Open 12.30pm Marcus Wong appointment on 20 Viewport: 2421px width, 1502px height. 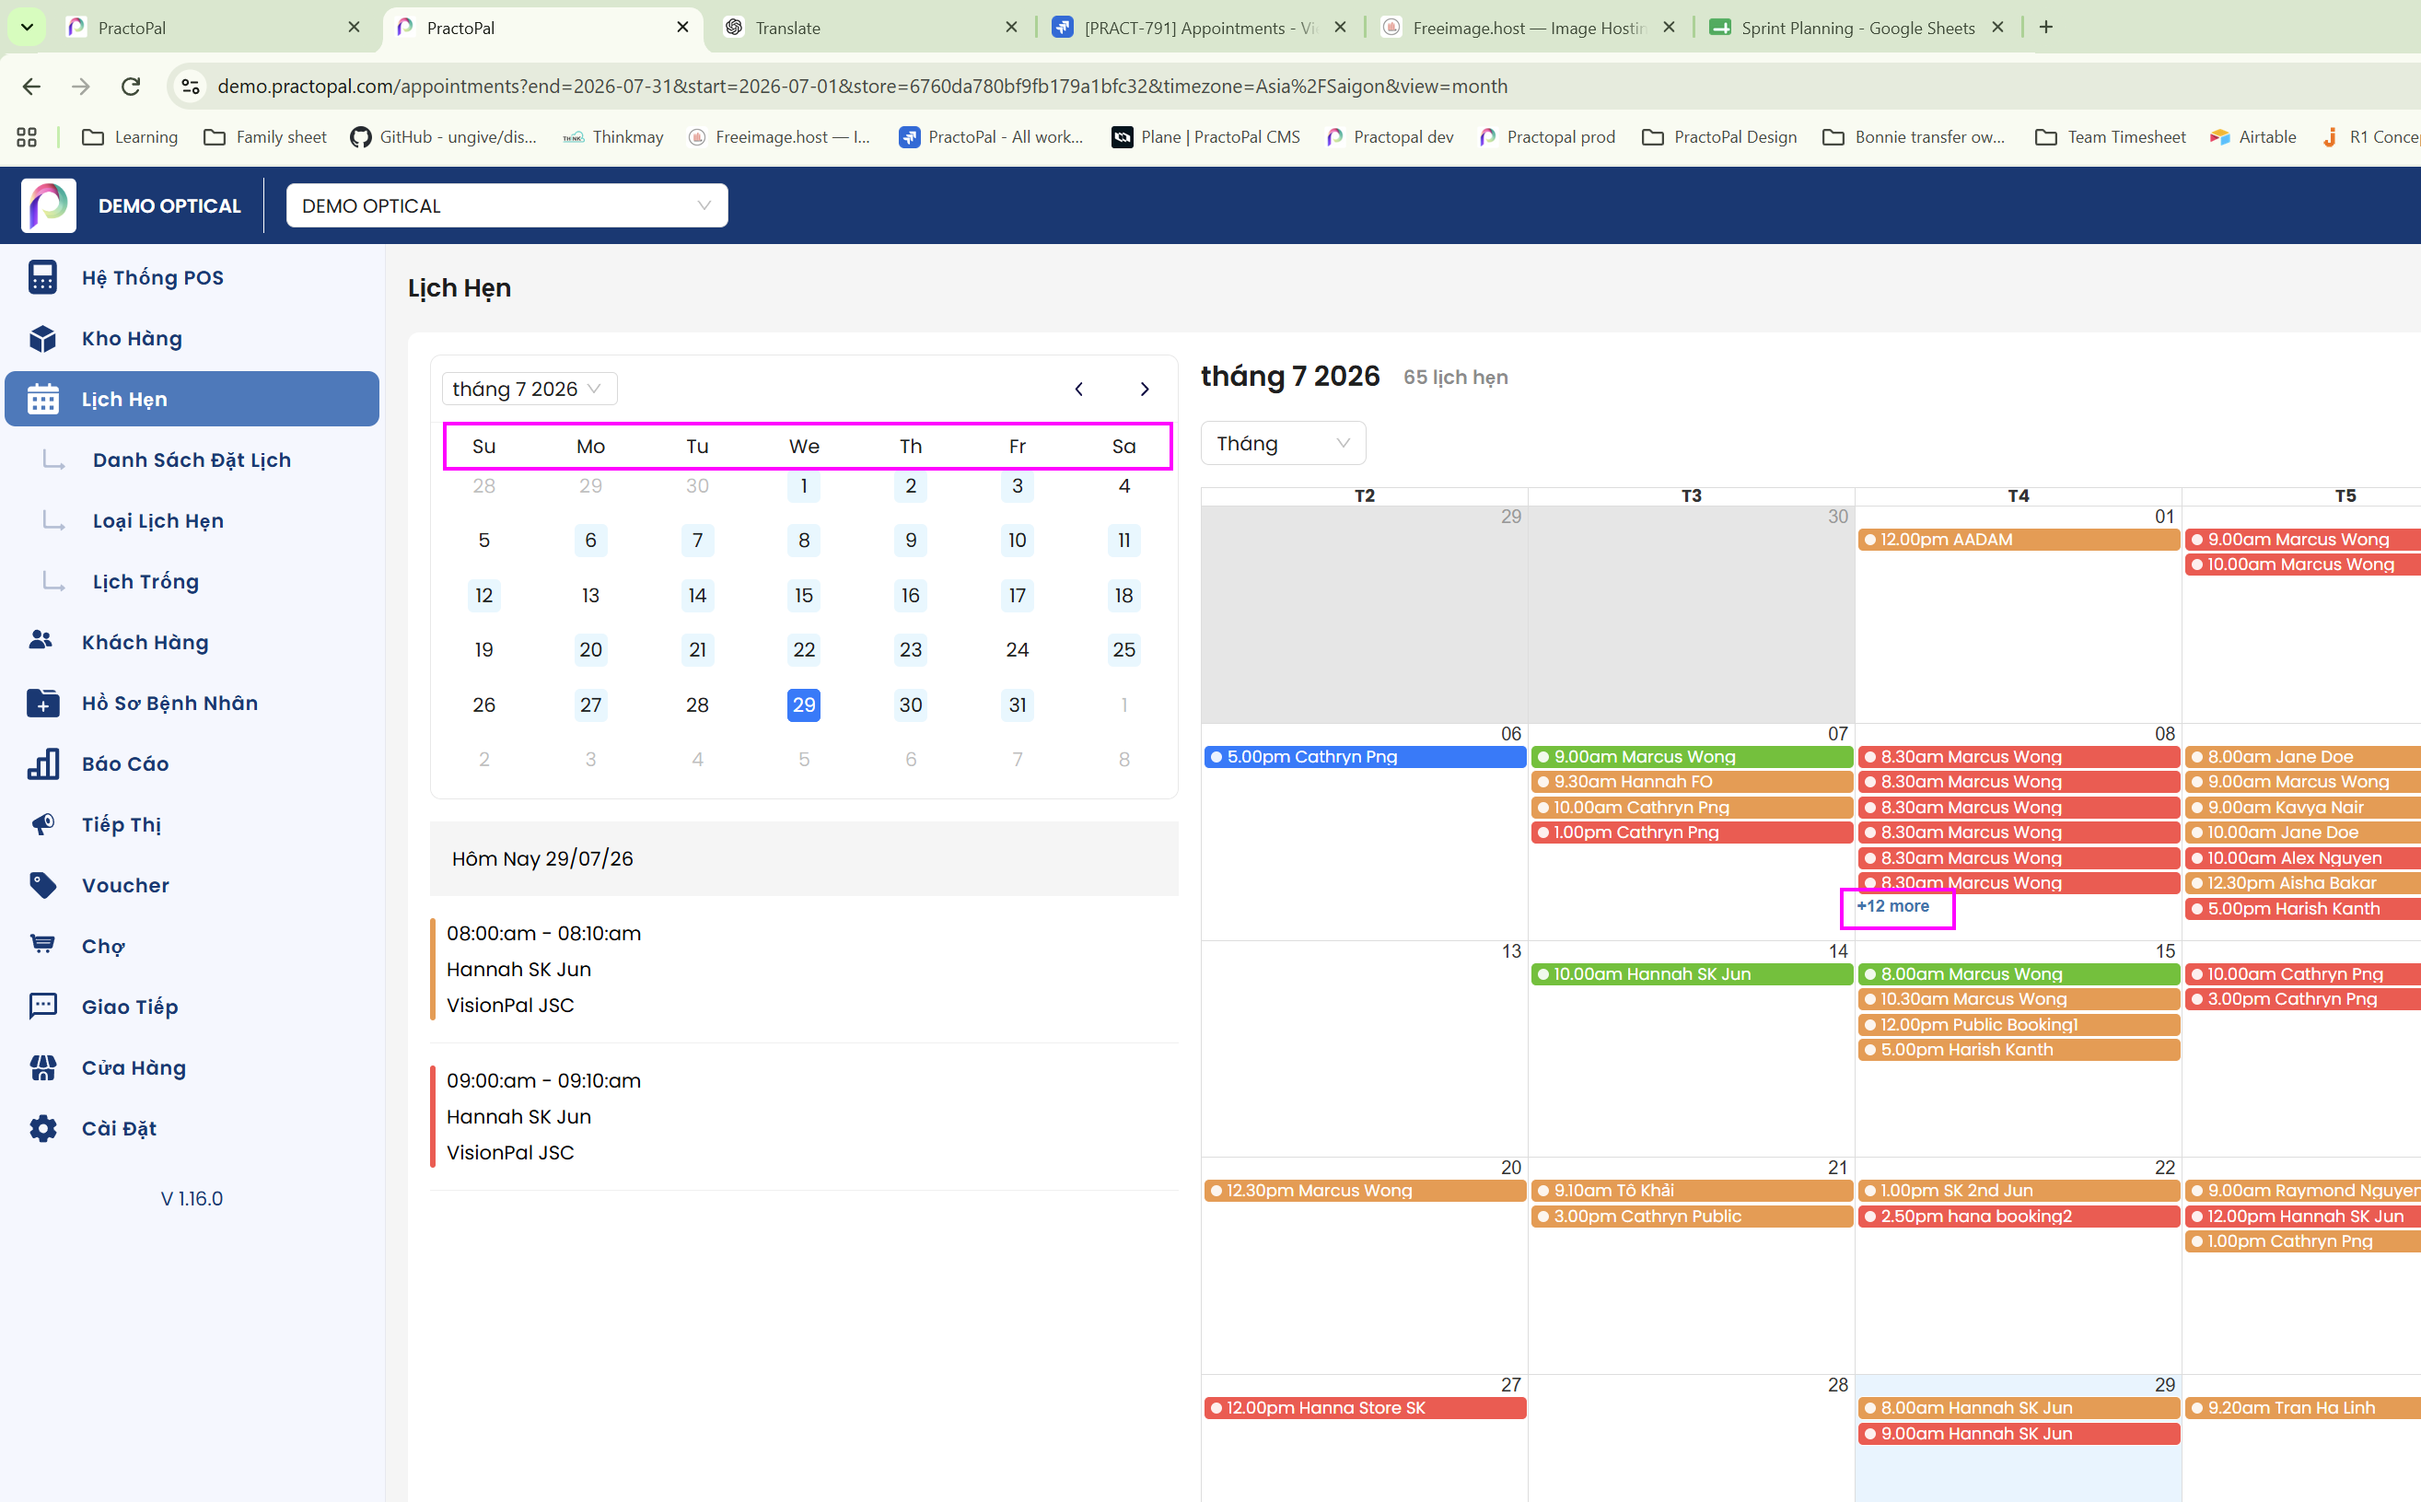coord(1364,1191)
